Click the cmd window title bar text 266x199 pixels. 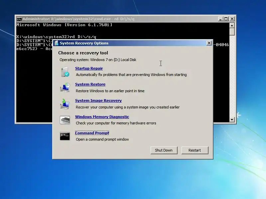pos(78,19)
